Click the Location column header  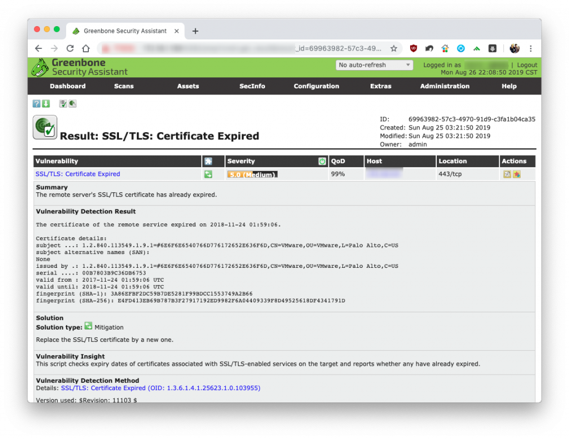452,161
